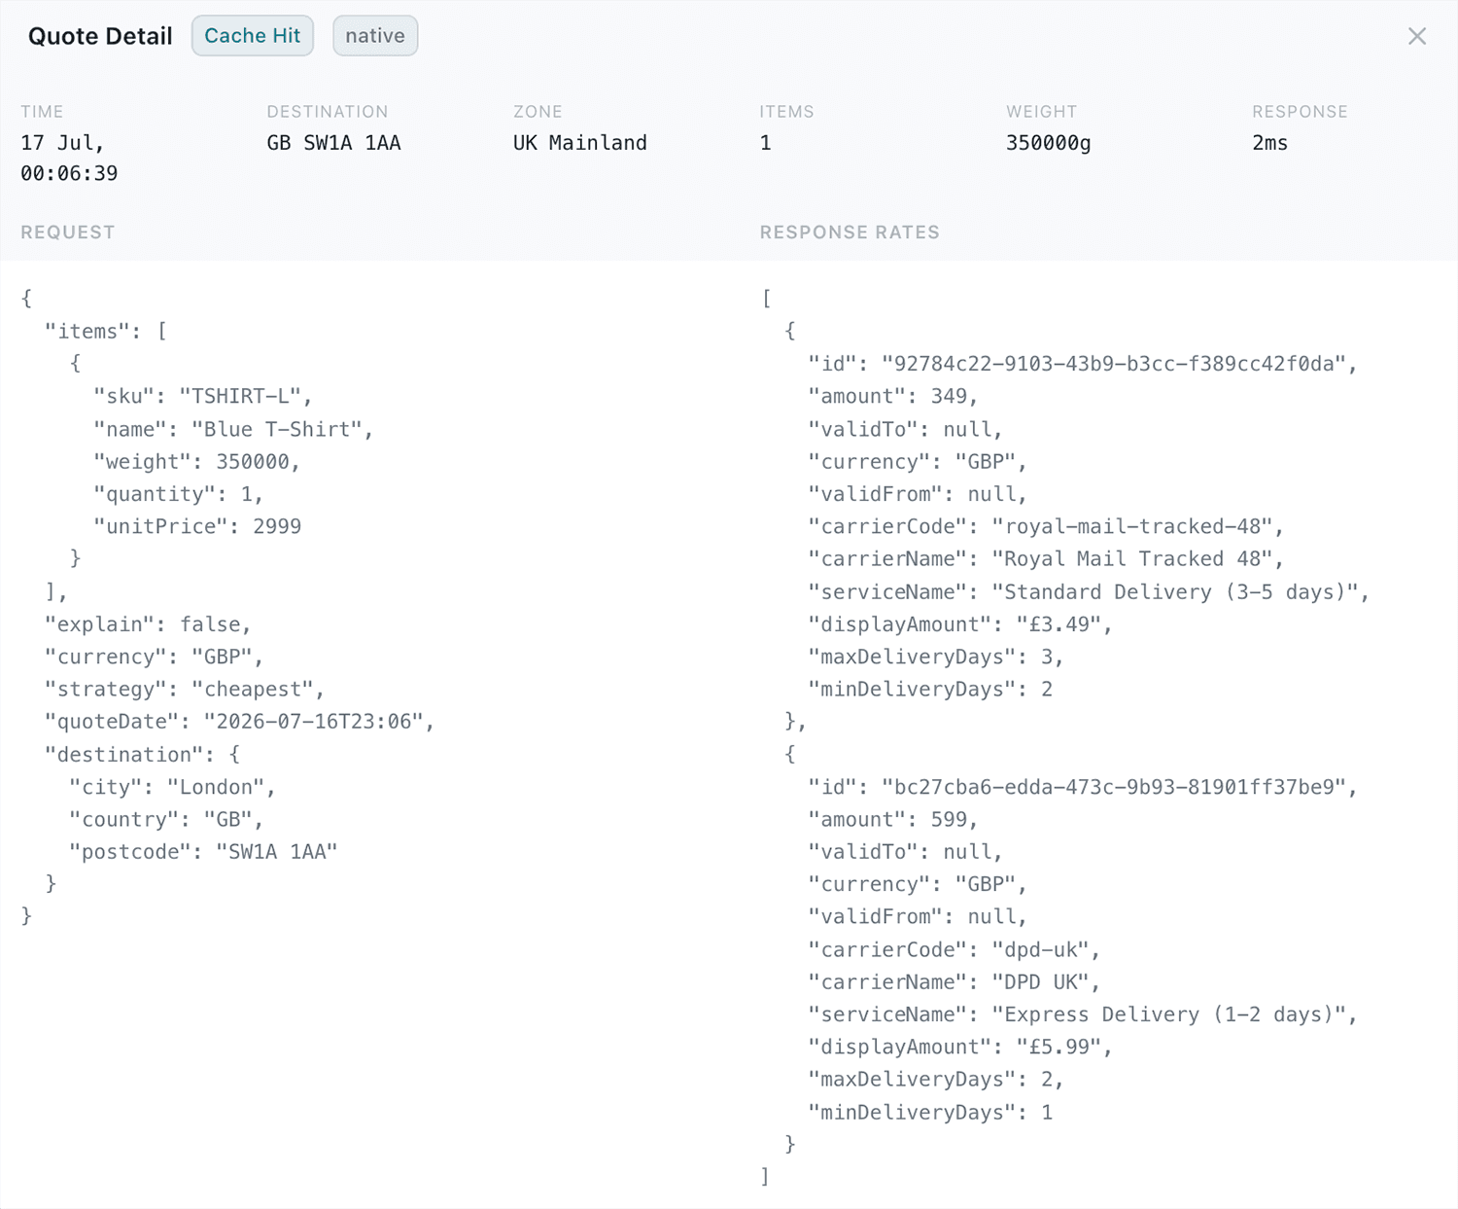Click the "displayAmount": "£3.49" line
Screen dimensions: 1458x1209
(x=960, y=624)
